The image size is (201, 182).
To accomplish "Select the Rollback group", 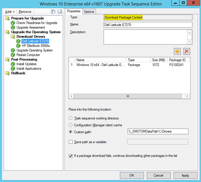I will pyautogui.click(x=18, y=73).
